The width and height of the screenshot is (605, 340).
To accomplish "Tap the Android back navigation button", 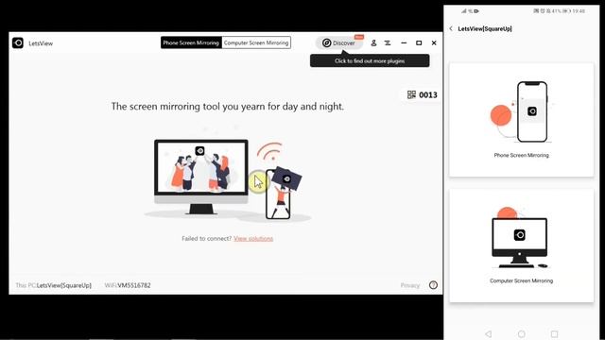I will (x=489, y=333).
